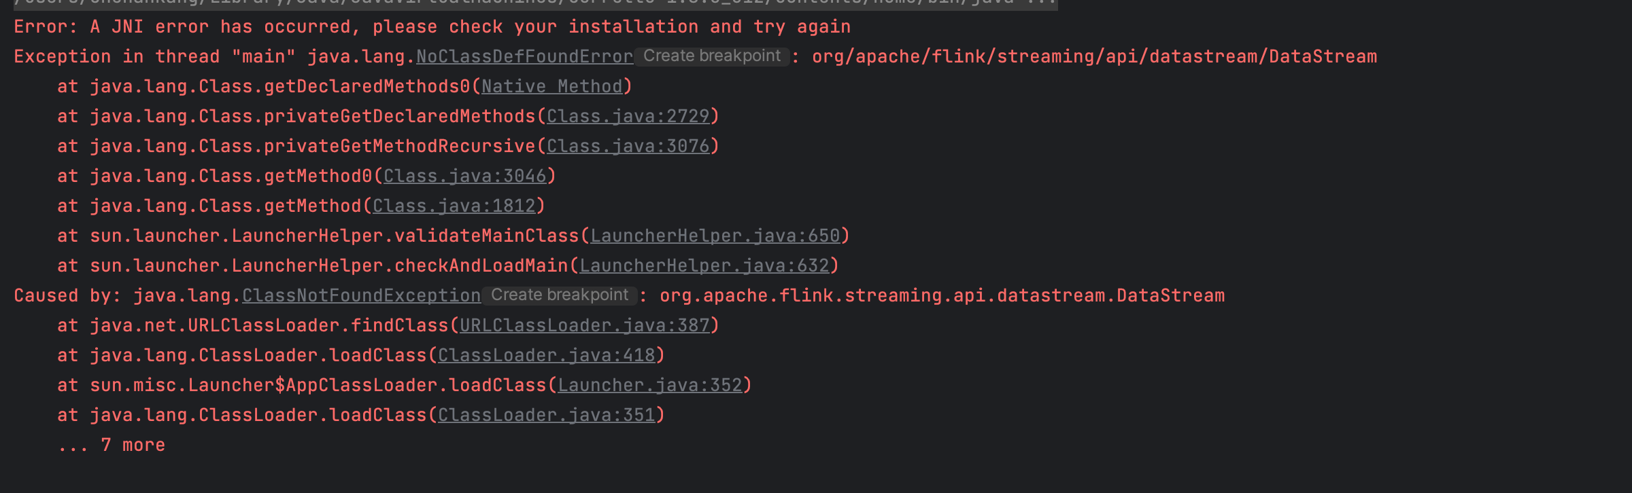Viewport: 1632px width, 493px height.
Task: Jump to Launcher.java:352 frame
Action: coord(649,385)
